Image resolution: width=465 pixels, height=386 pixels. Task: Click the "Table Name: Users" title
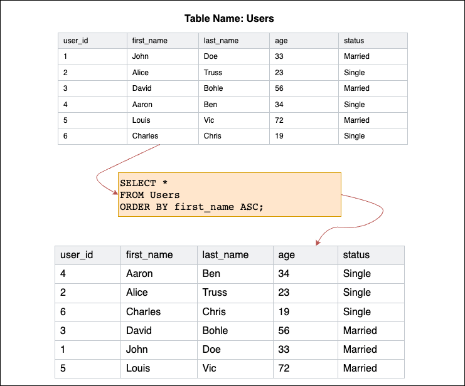click(x=229, y=18)
